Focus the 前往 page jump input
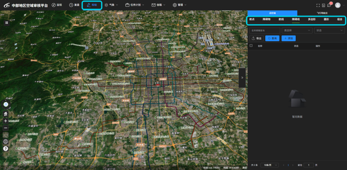The image size is (347, 170). click(x=309, y=165)
